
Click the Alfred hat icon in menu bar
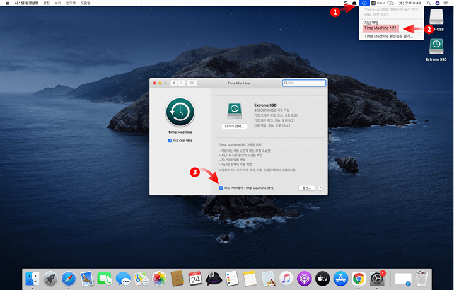point(354,3)
